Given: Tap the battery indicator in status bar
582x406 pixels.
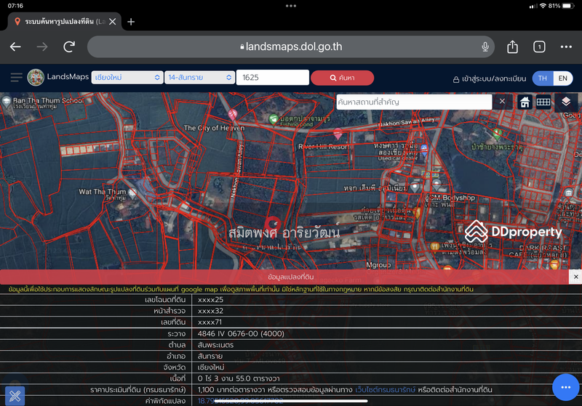Looking at the screenshot, I should click(568, 6).
